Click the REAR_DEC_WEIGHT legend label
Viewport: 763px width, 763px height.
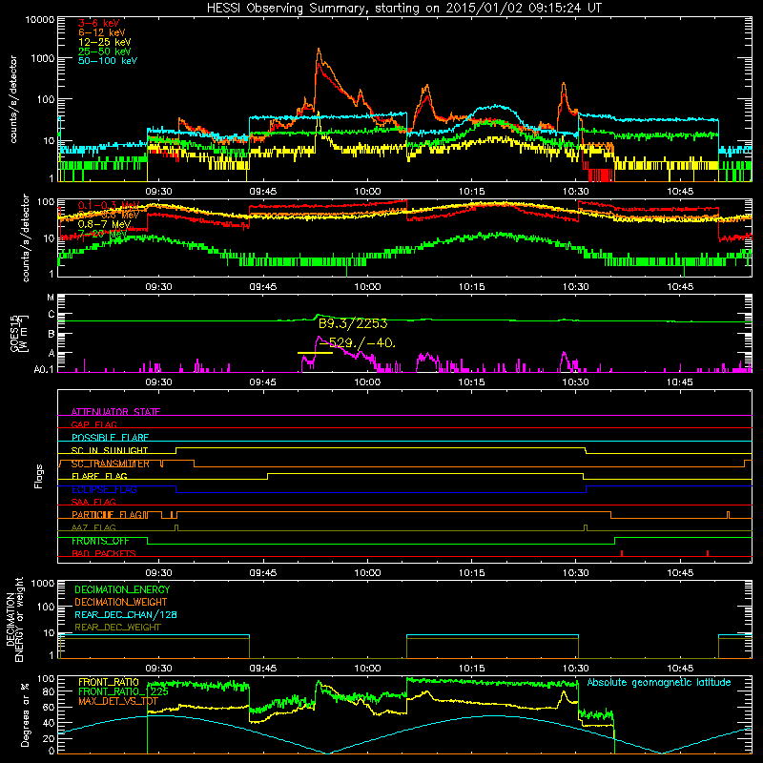(117, 628)
